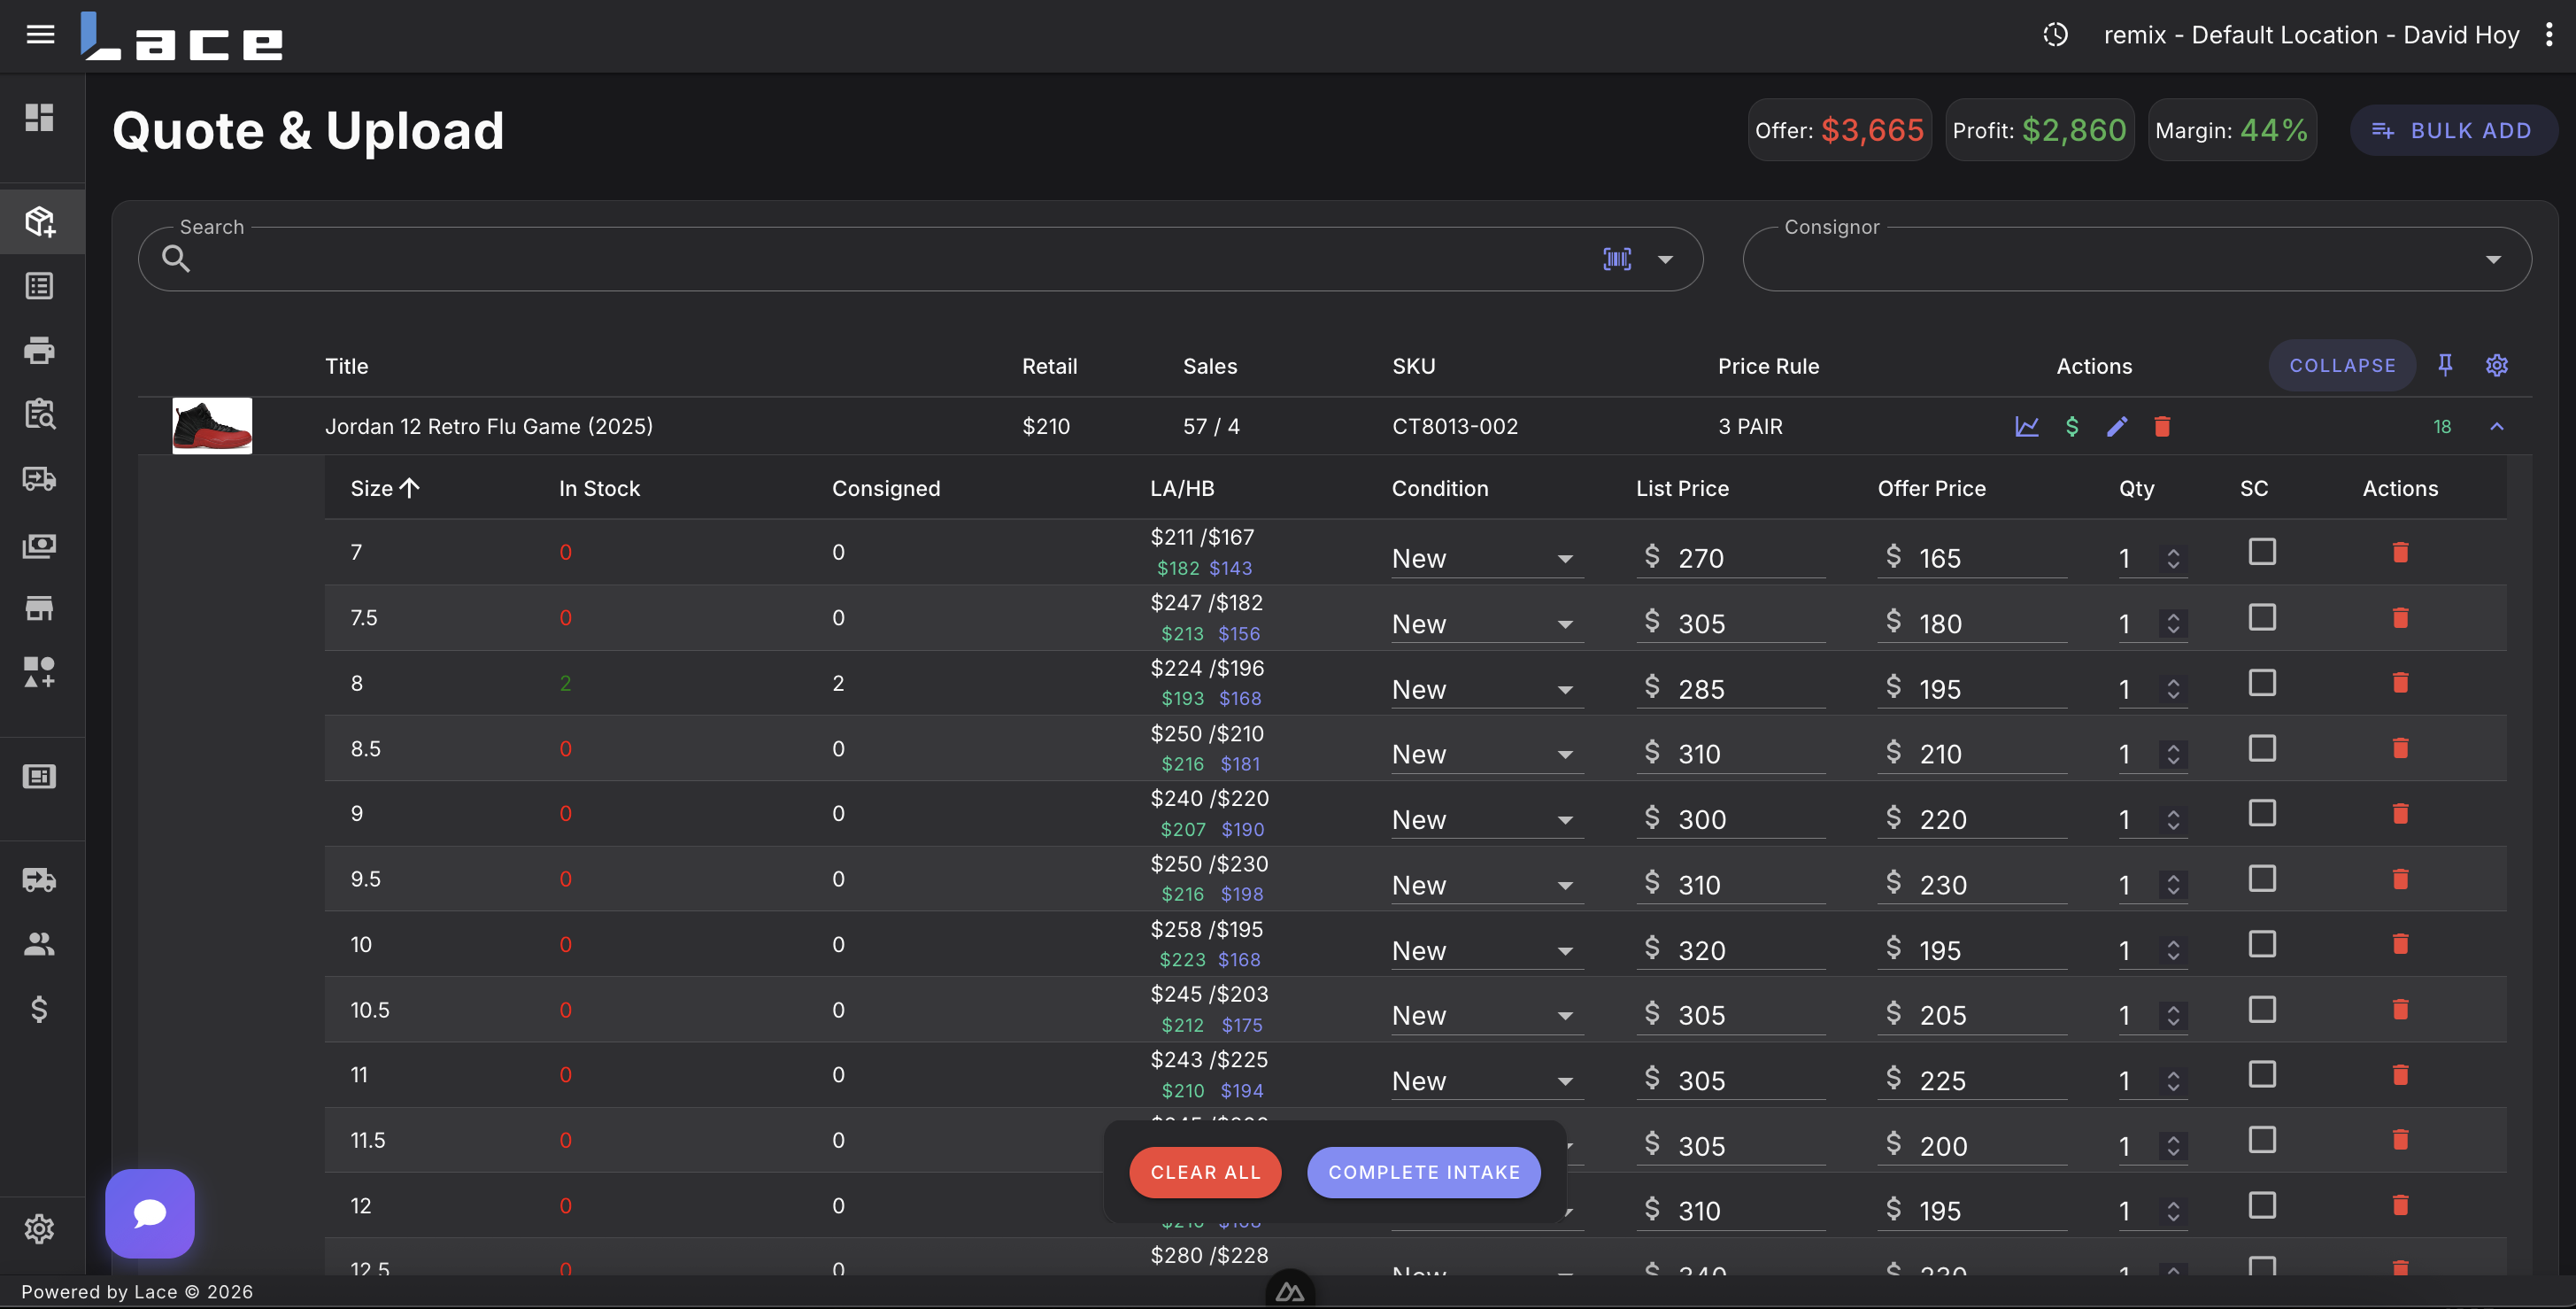Open the table settings gear icon
This screenshot has height=1309, width=2576.
pos(2497,365)
